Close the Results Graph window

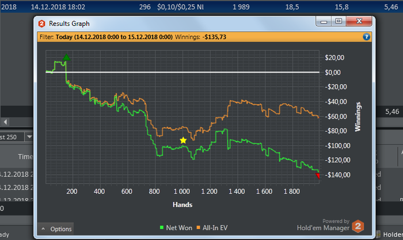click(359, 21)
